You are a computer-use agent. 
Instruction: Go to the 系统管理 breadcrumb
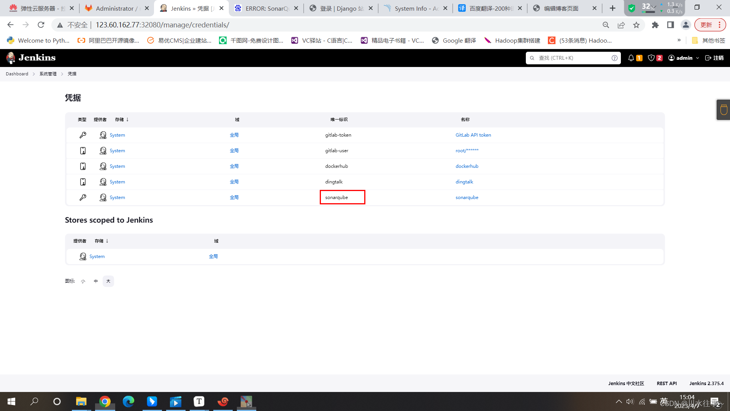click(48, 74)
